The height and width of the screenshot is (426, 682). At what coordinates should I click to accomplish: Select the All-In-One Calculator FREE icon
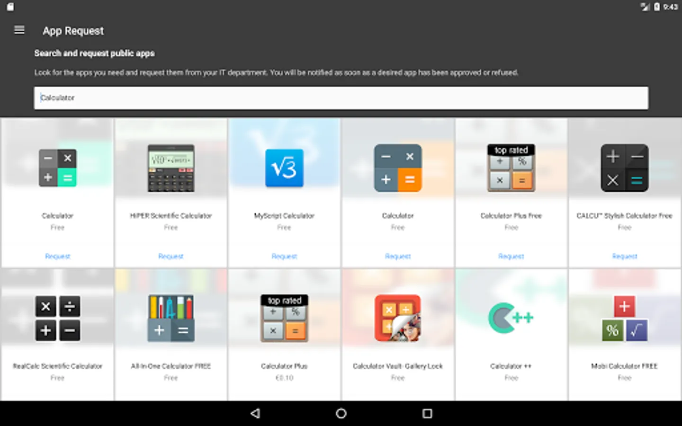coord(171,319)
